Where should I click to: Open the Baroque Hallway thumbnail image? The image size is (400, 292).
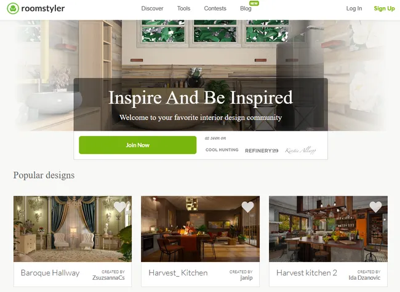[73, 229]
